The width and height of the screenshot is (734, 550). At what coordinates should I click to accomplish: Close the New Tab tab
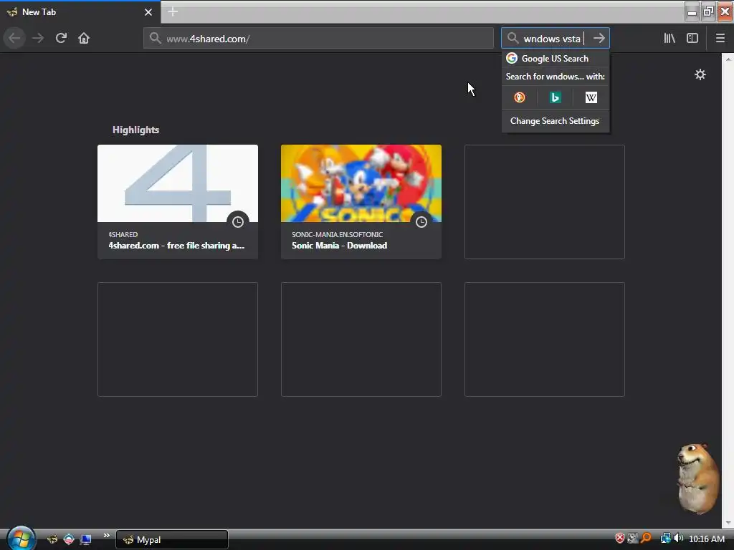pos(148,12)
